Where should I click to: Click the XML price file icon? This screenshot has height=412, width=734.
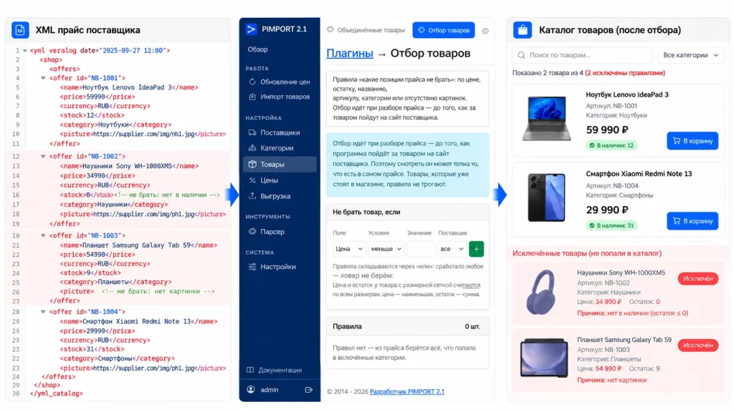(20, 30)
